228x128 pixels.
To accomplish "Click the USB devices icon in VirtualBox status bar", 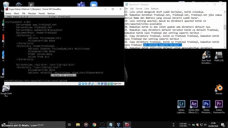I will tap(93, 84).
